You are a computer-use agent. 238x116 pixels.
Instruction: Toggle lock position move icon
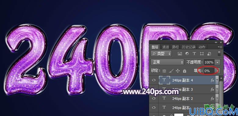pos(178,71)
